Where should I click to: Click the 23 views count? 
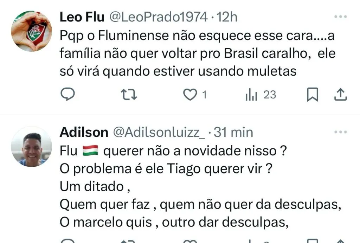tap(270, 95)
